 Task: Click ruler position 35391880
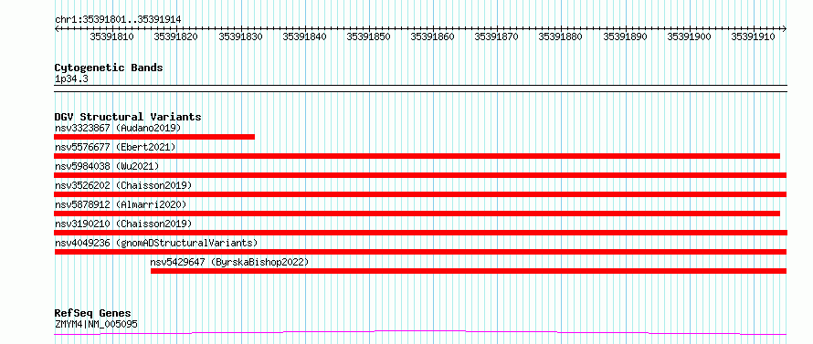coord(561,36)
